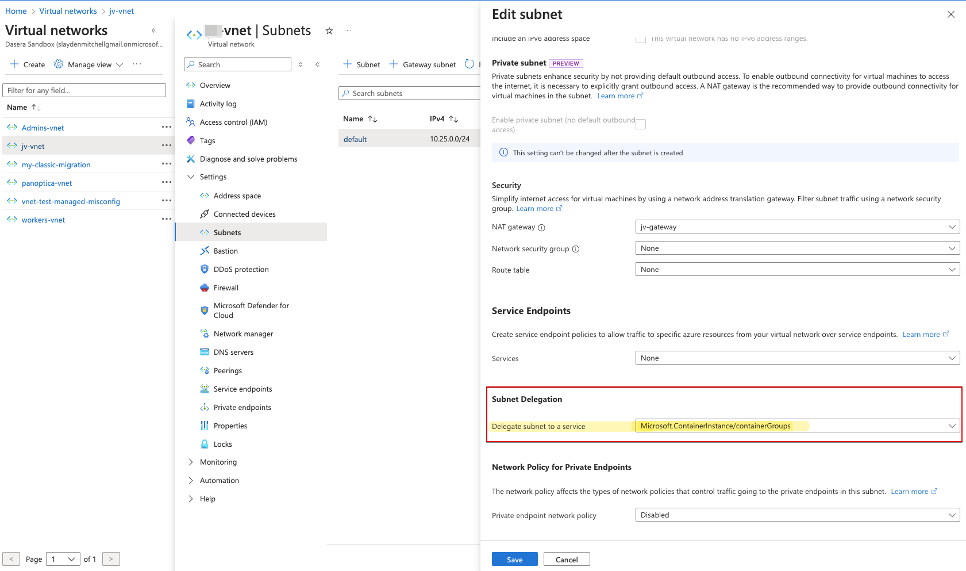Close the Edit subnet panel

pyautogui.click(x=951, y=14)
